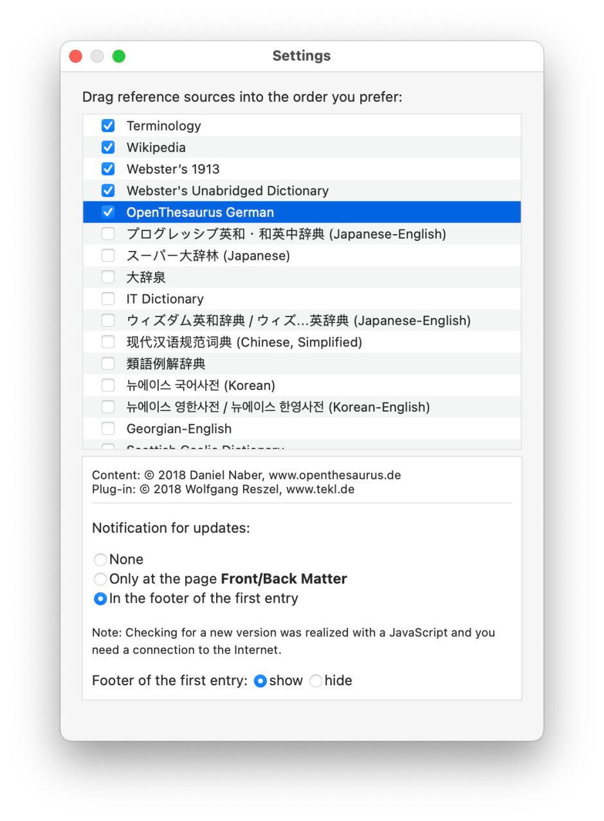The width and height of the screenshot is (604, 821).
Task: Disable the Webster's 1913 dictionary
Action: point(108,169)
